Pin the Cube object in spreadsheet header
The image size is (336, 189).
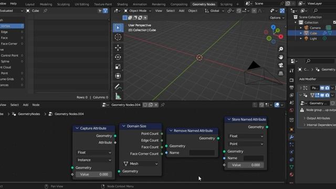[x=45, y=10]
